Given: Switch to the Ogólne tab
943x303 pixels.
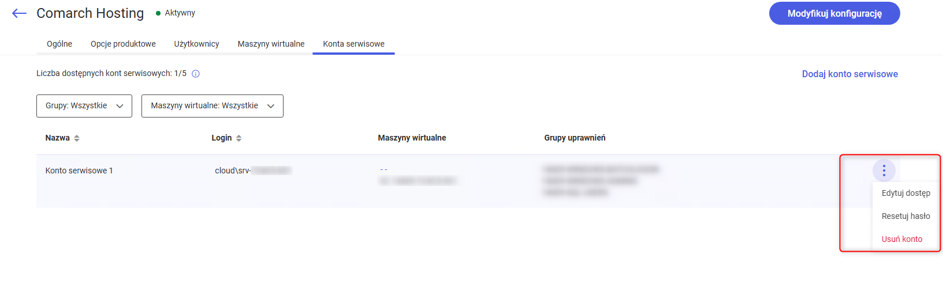Looking at the screenshot, I should (x=59, y=44).
